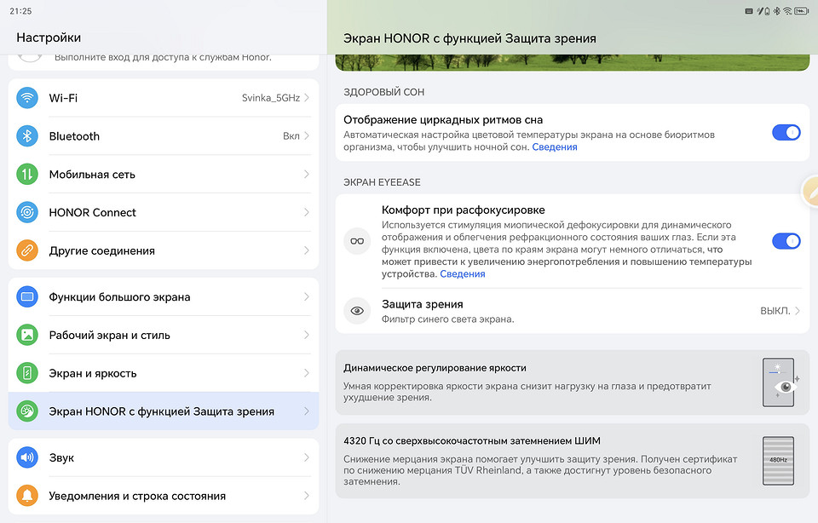Open Мобильная сеть via its antenna icon
The height and width of the screenshot is (523, 818).
(x=26, y=174)
